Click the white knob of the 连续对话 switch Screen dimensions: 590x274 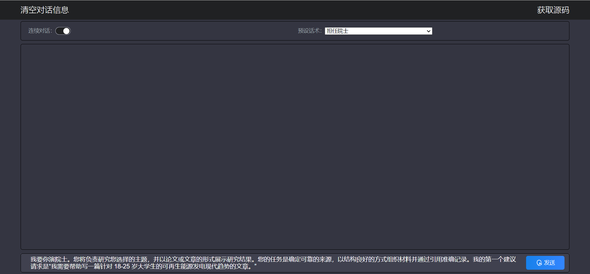(x=66, y=31)
